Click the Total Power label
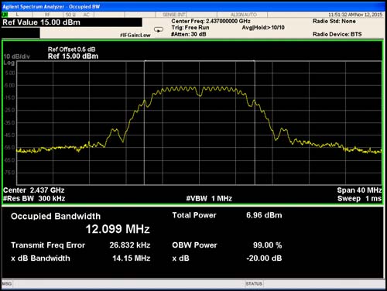Screen dimensions: 387x291 pyautogui.click(x=194, y=215)
